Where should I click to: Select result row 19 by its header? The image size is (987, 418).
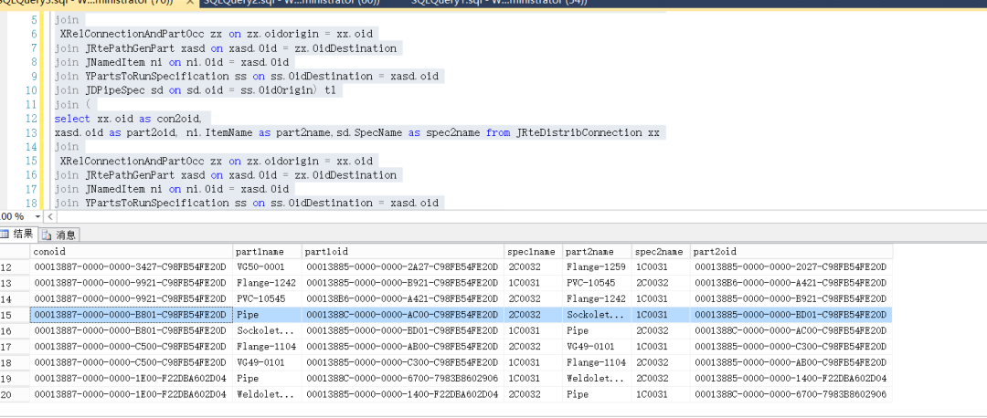pyautogui.click(x=15, y=379)
